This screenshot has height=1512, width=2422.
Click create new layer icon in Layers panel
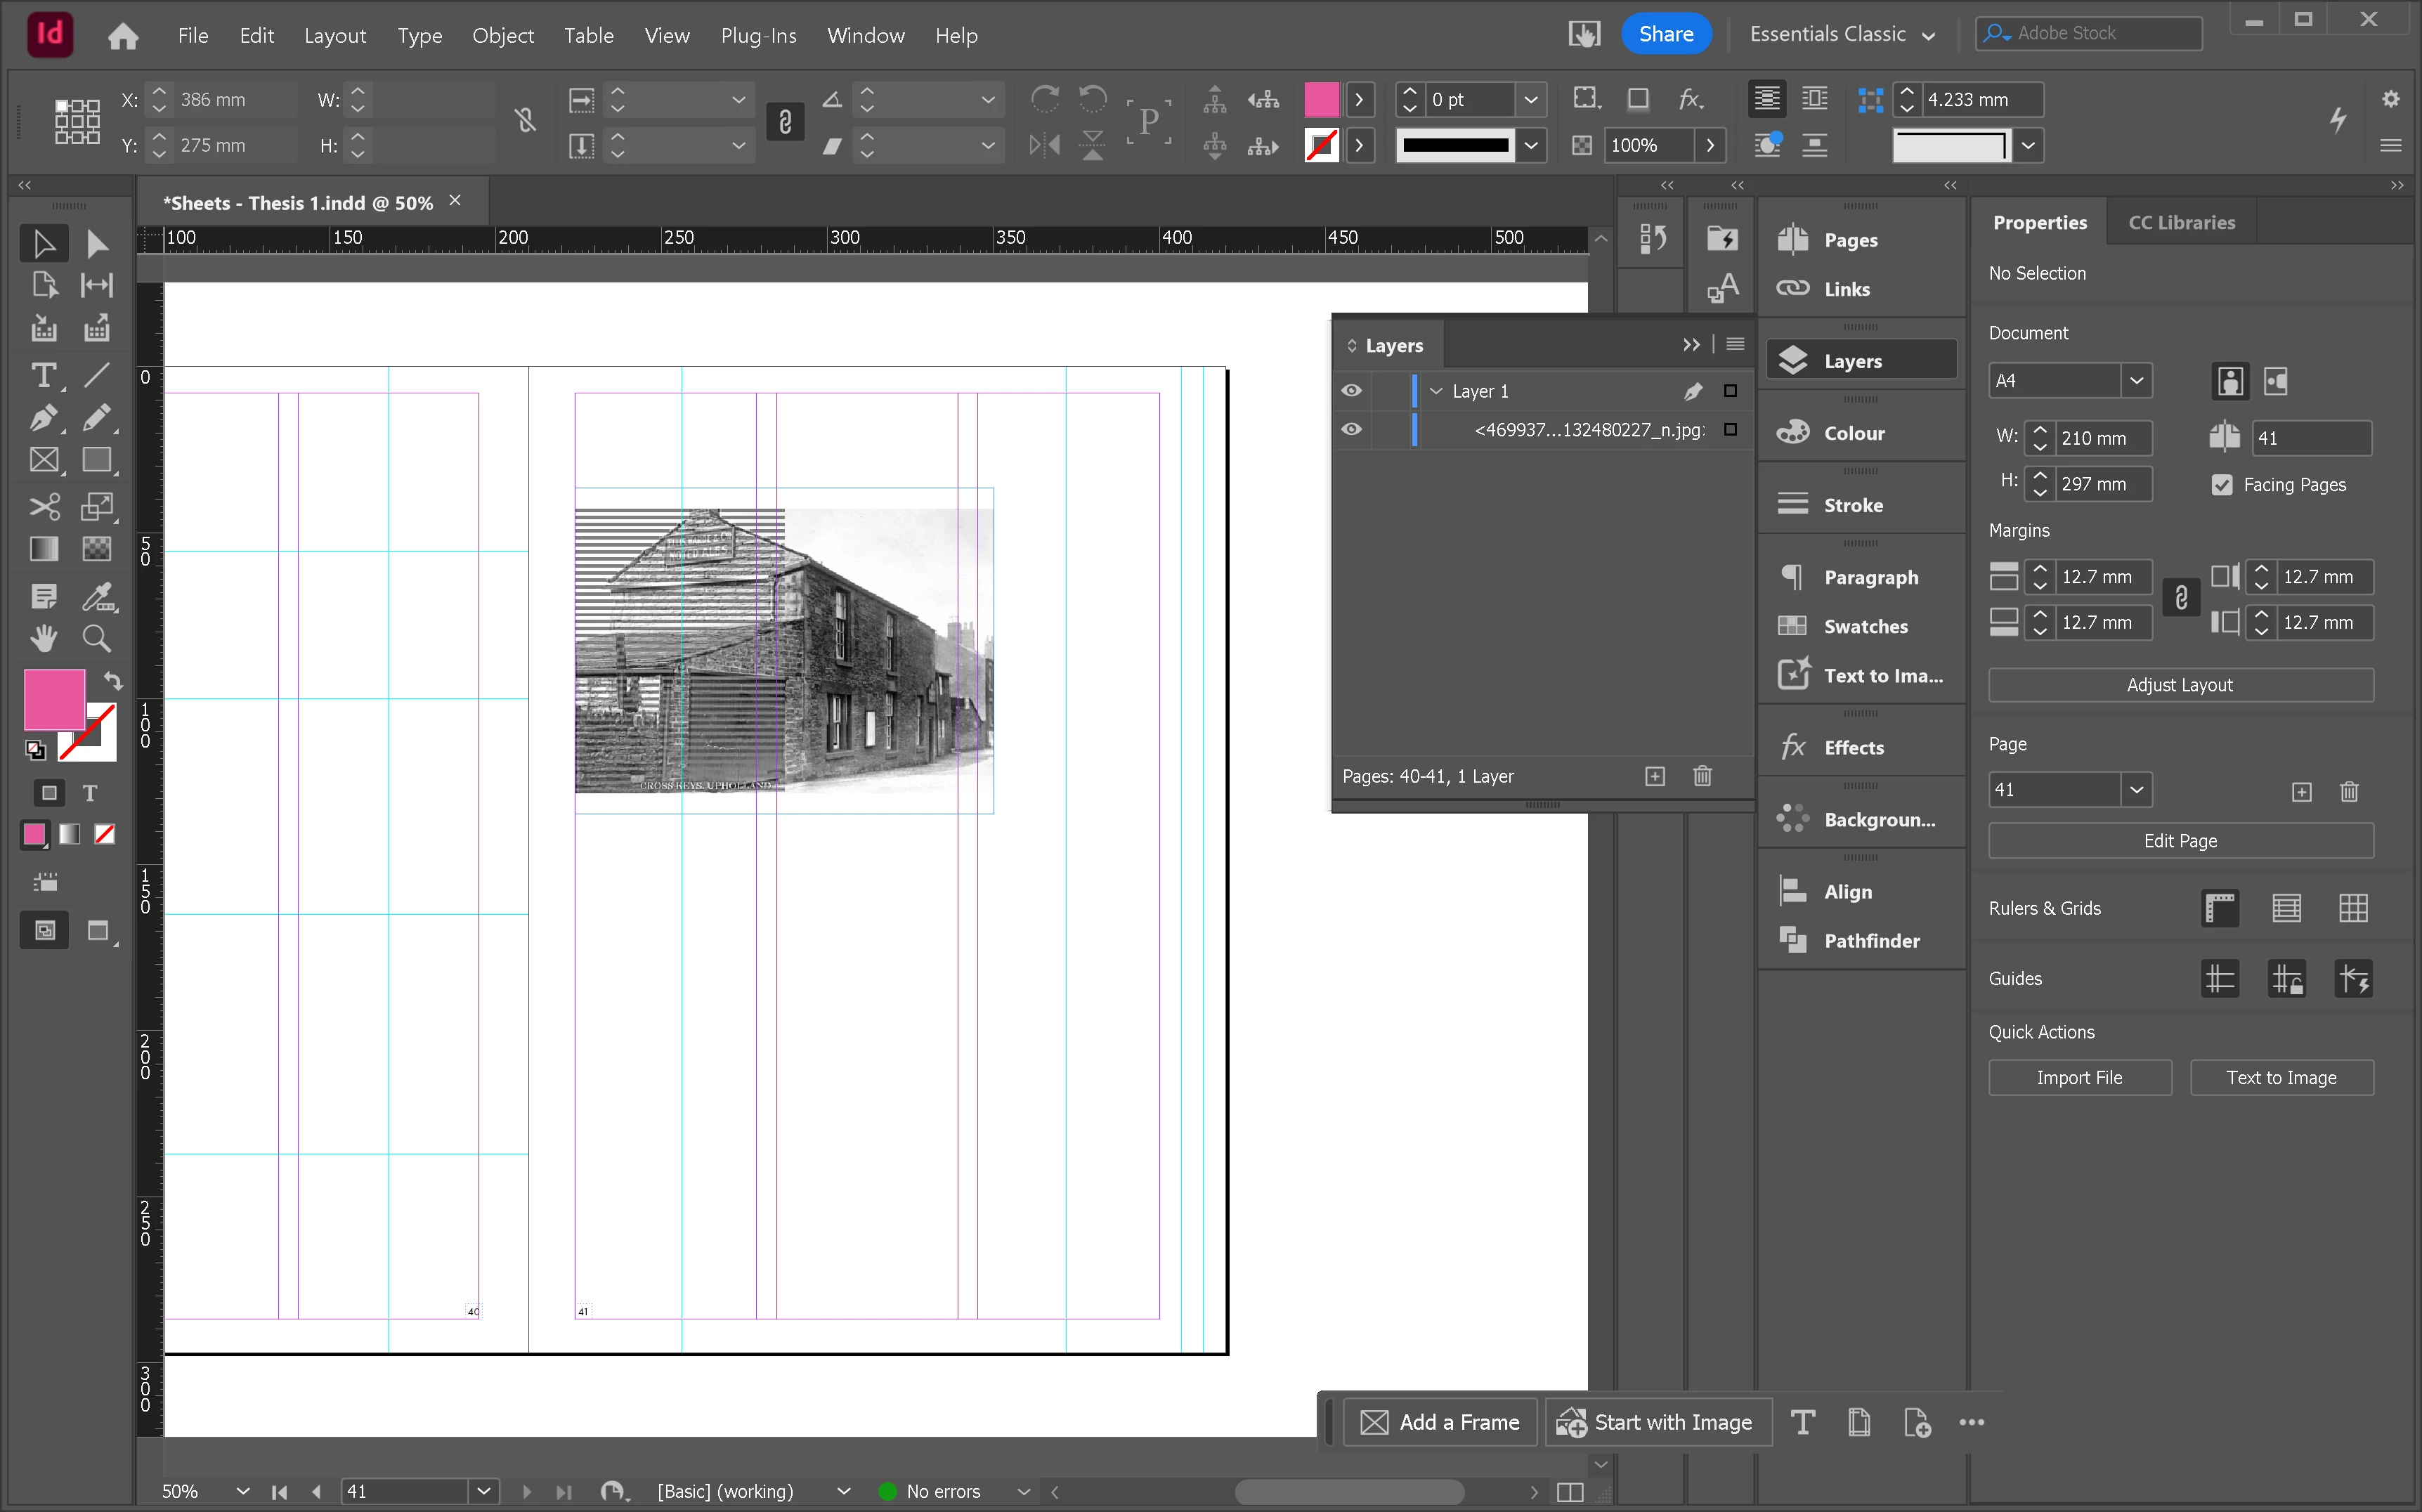1655,776
